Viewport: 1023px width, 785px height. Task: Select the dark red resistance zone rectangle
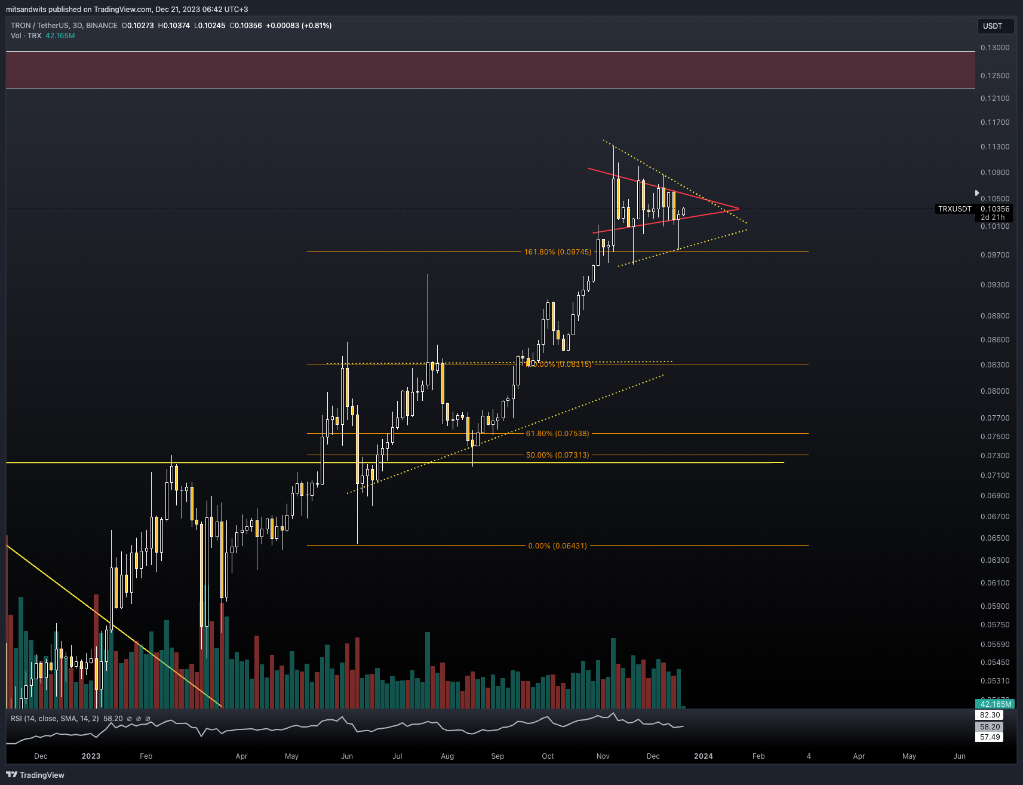click(x=490, y=70)
